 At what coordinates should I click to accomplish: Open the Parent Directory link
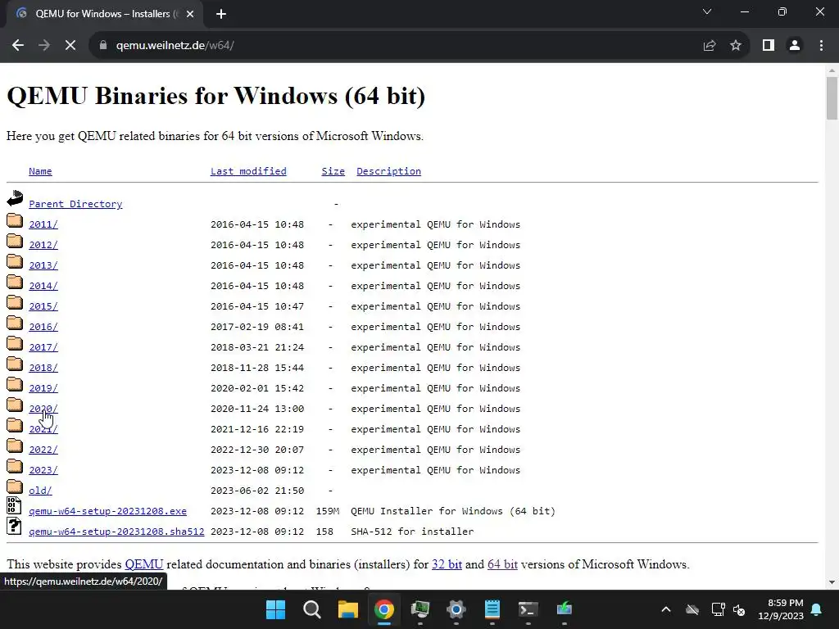pos(75,204)
